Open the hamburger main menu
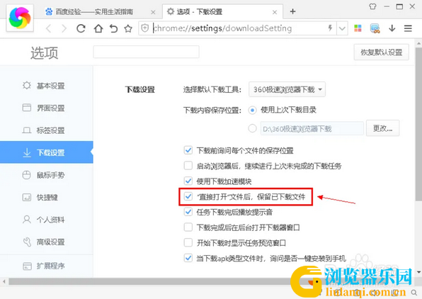 (x=408, y=28)
